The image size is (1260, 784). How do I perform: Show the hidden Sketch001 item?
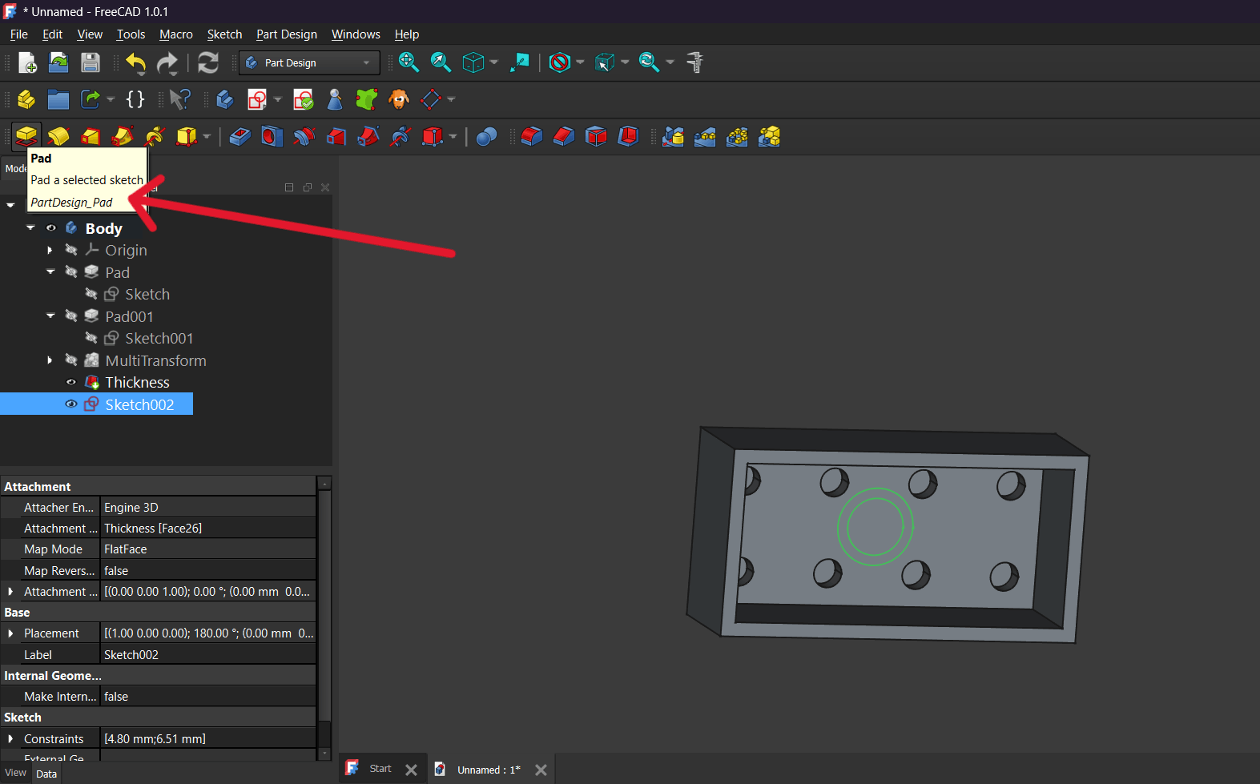pyautogui.click(x=91, y=338)
